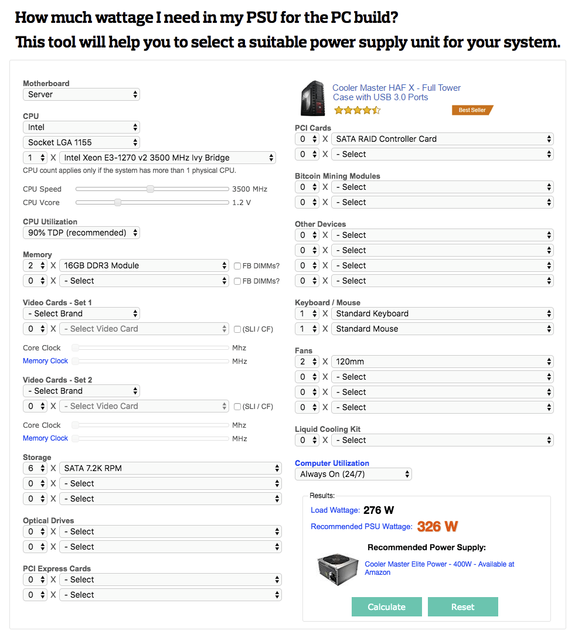The image size is (575, 634).
Task: Click the 120mm fan quantity stepper
Action: pyautogui.click(x=307, y=362)
